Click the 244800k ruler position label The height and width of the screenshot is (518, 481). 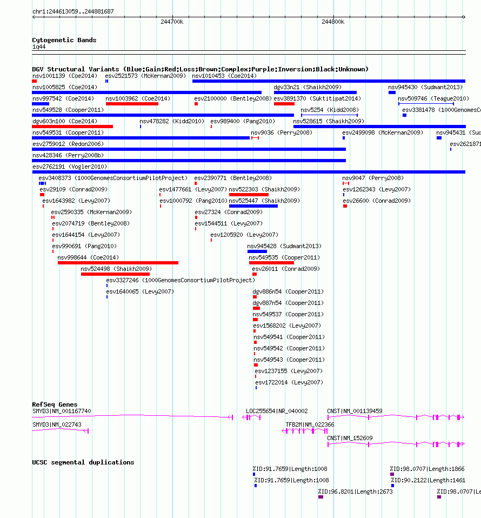coord(333,22)
